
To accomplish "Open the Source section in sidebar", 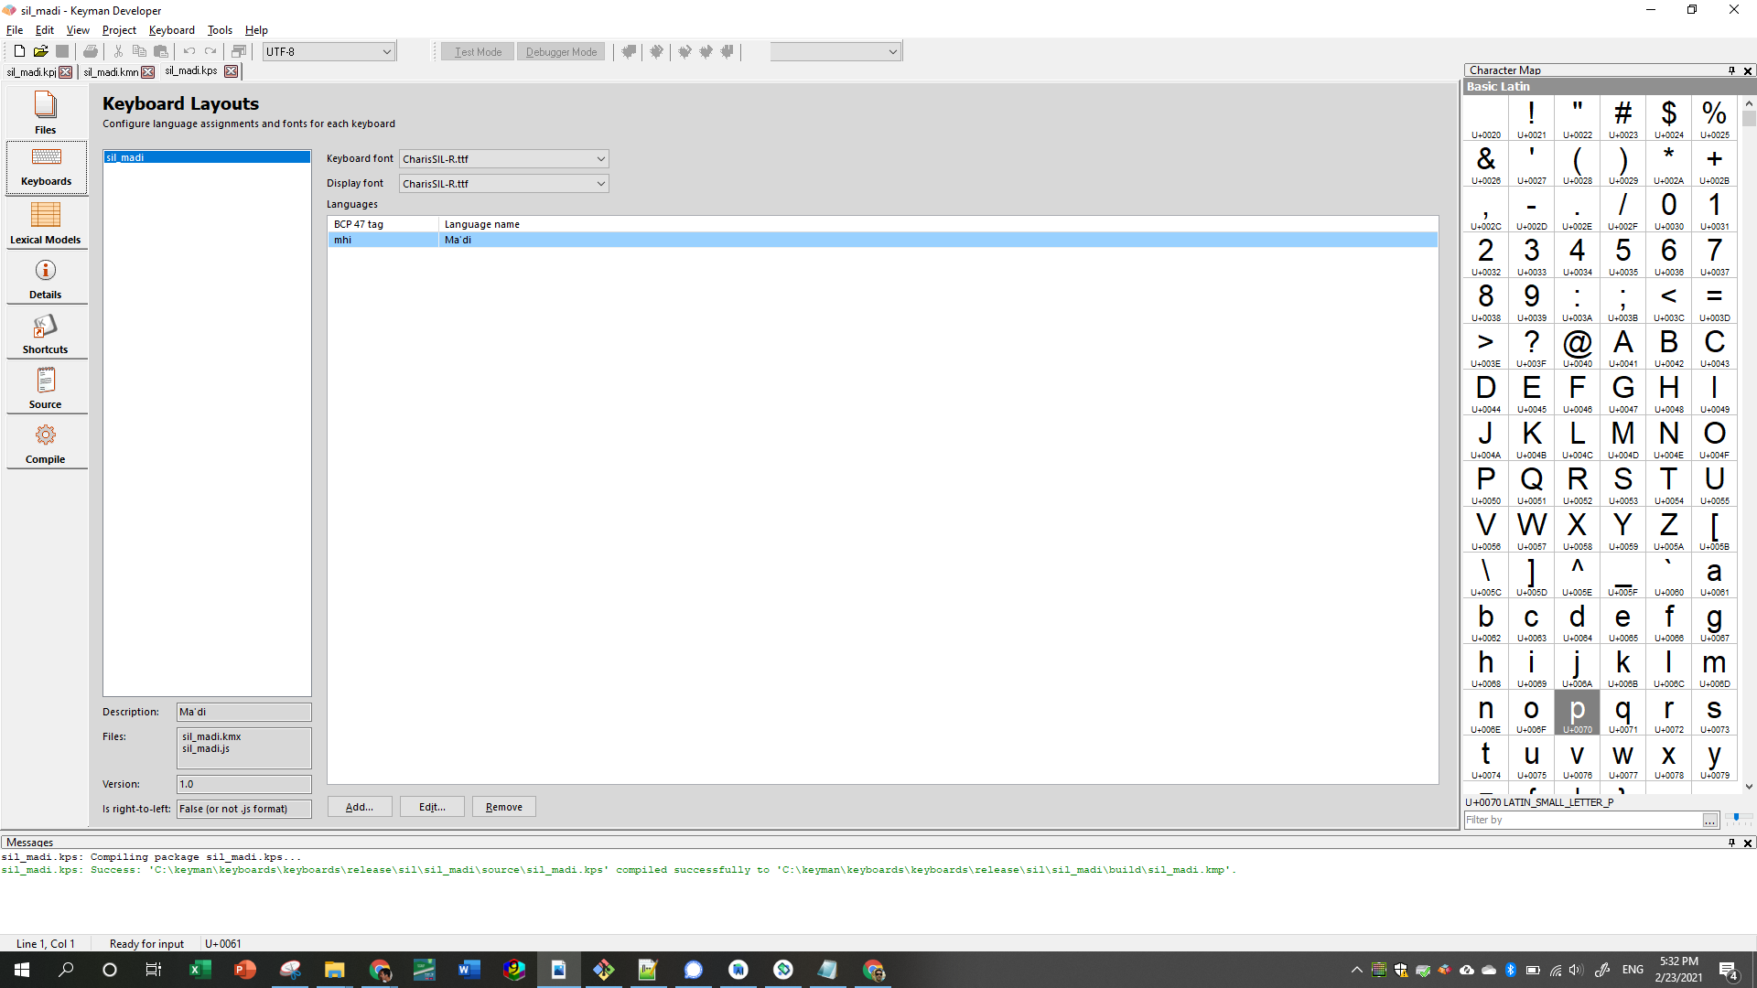I will 46,389.
